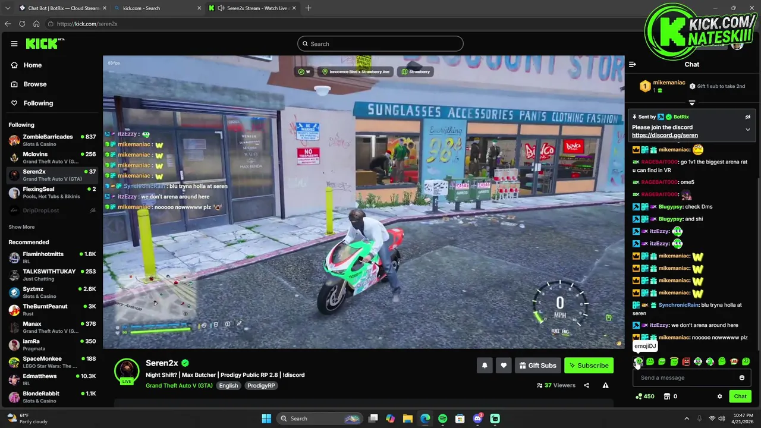Viewport: 761px width, 428px height.
Task: Click the English language tag
Action: (x=228, y=386)
